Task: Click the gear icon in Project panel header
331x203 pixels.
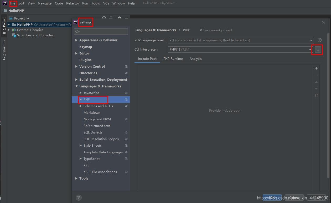Action: point(120,18)
